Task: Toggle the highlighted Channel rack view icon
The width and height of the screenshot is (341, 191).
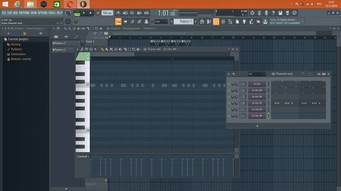Action: pyautogui.click(x=216, y=21)
